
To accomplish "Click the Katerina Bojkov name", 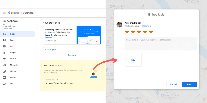I will click(x=133, y=23).
